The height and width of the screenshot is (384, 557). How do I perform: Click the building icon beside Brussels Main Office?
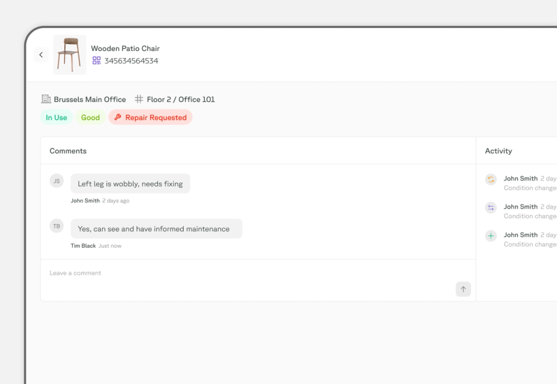(46, 99)
